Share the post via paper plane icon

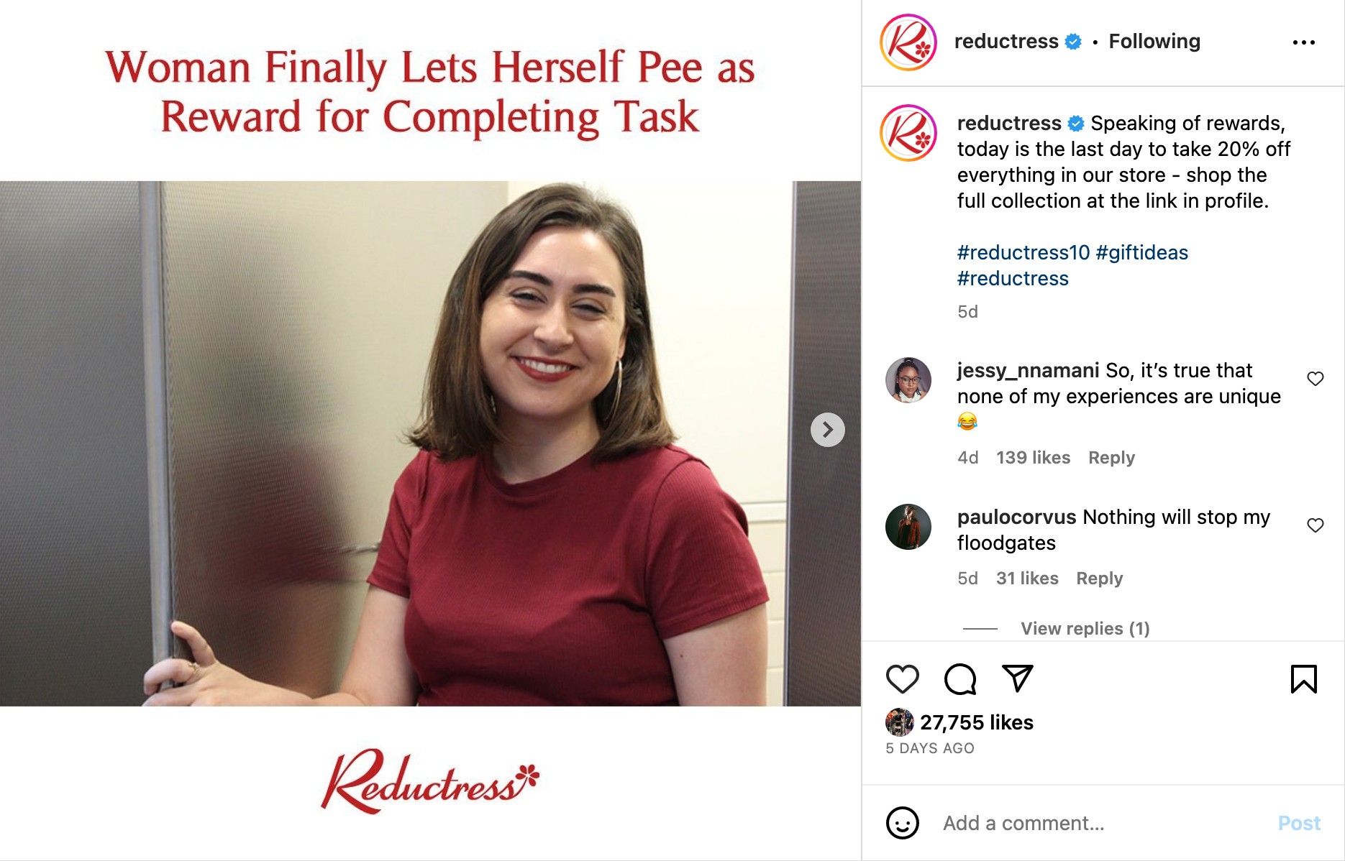tap(1017, 678)
